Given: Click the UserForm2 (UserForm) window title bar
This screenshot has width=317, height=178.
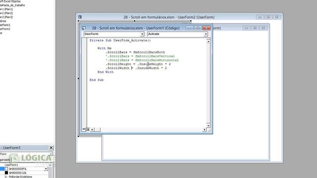Looking at the screenshot, I should [x=169, y=17].
